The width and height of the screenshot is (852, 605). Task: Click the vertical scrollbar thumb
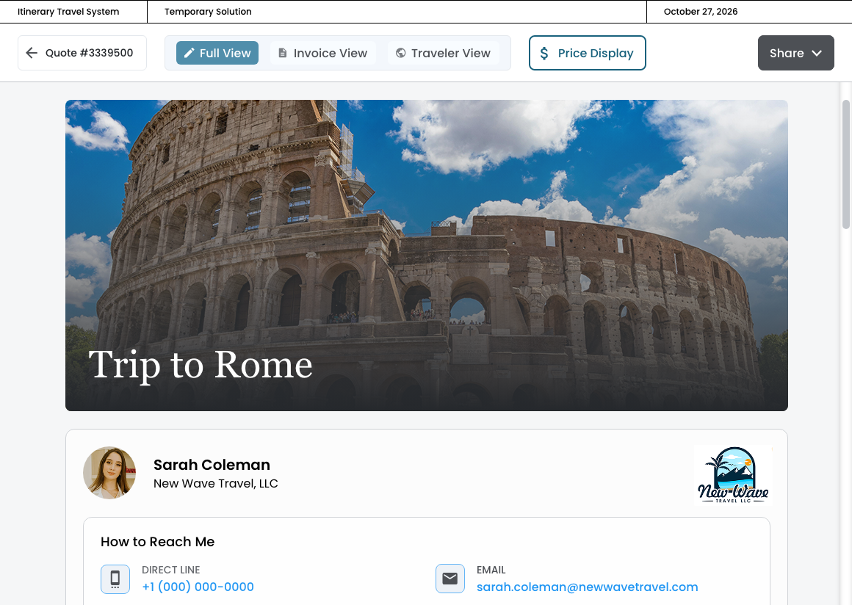[846, 164]
